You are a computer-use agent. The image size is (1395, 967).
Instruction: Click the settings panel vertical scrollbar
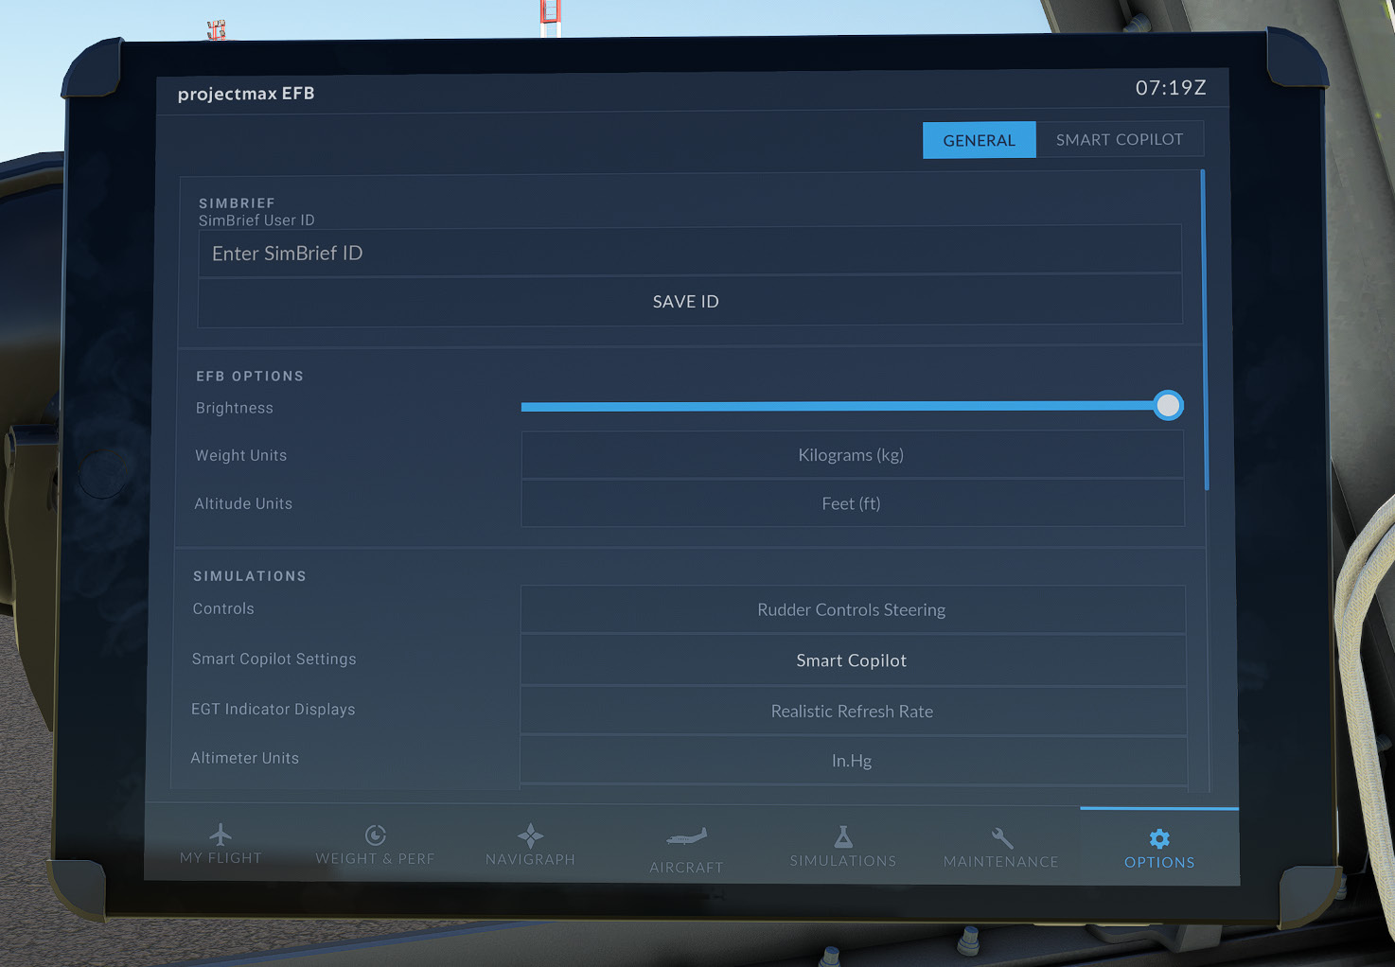[1205, 329]
